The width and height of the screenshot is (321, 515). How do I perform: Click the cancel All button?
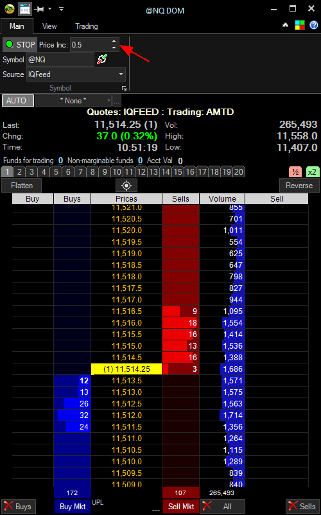pyautogui.click(x=223, y=507)
